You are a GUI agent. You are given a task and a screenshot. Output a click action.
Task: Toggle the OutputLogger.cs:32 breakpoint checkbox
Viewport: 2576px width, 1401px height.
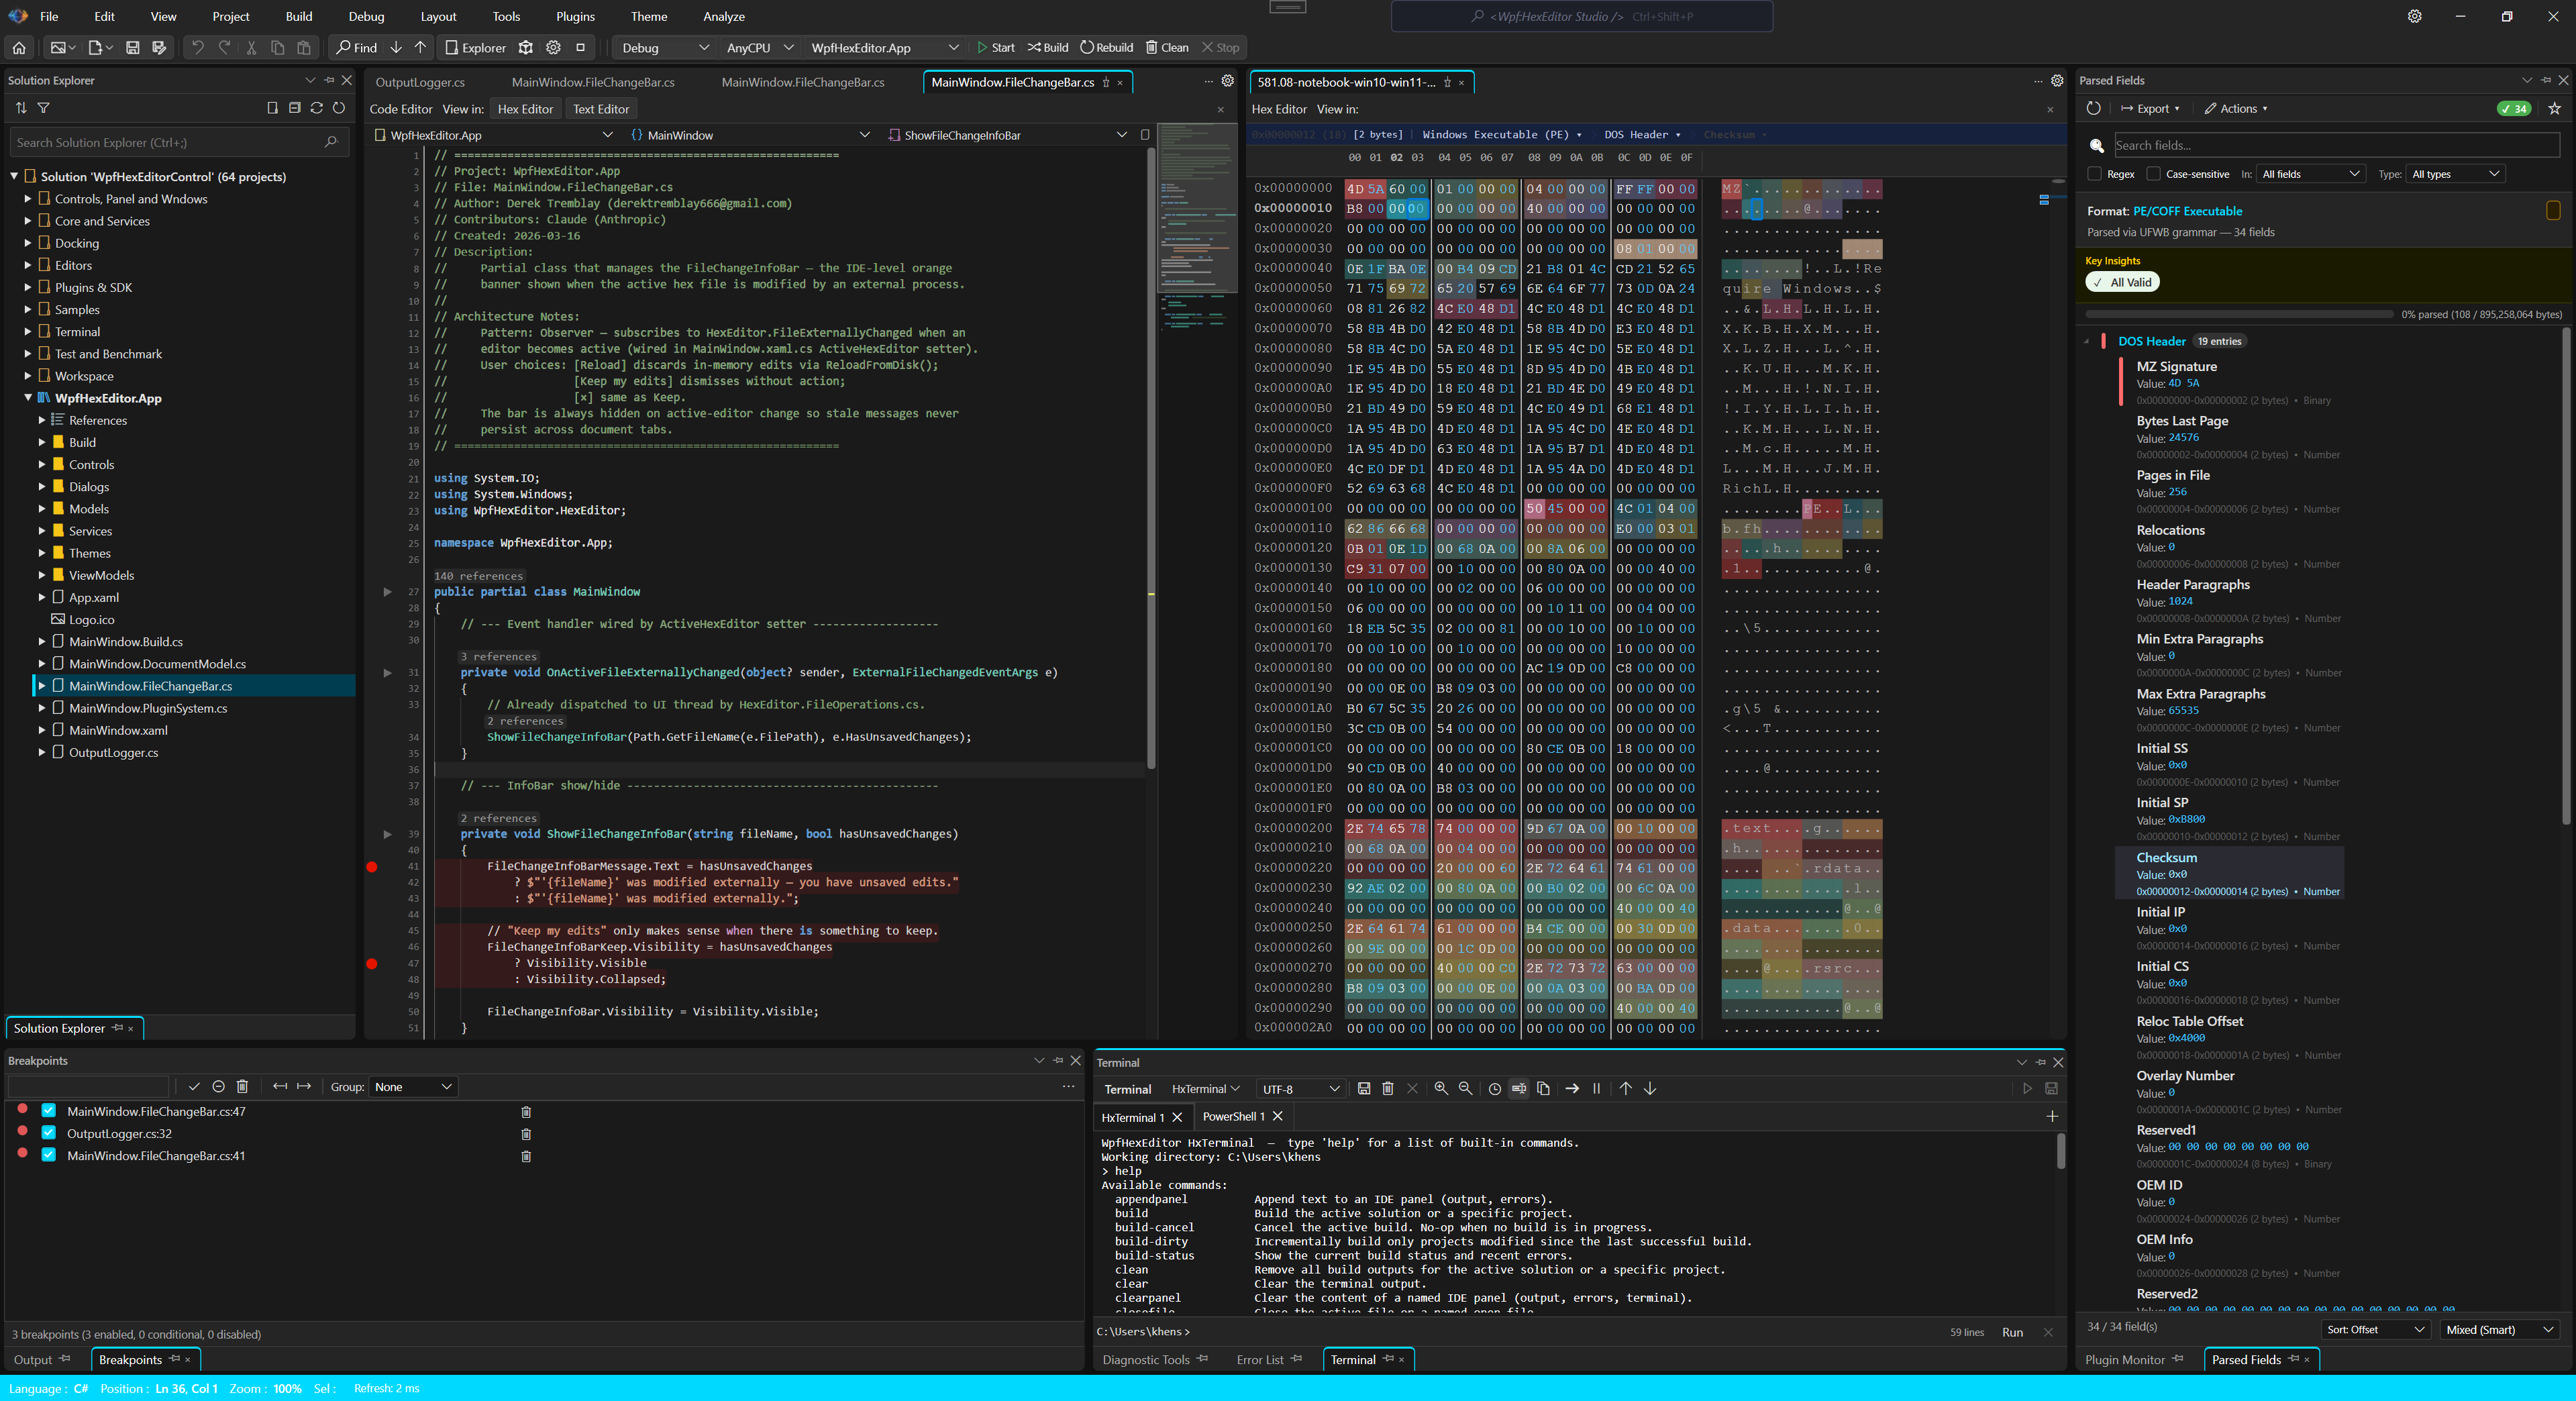click(x=48, y=1132)
